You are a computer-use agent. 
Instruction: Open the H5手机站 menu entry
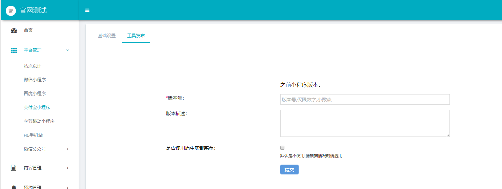pos(33,135)
